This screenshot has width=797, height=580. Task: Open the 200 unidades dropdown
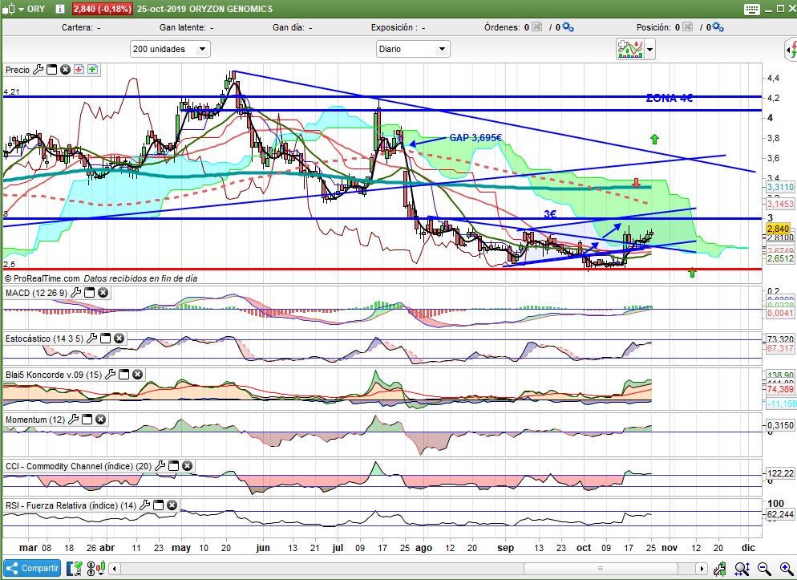pos(170,49)
